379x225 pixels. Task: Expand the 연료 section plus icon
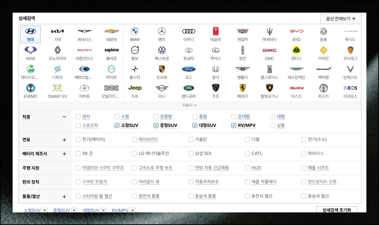click(x=64, y=140)
